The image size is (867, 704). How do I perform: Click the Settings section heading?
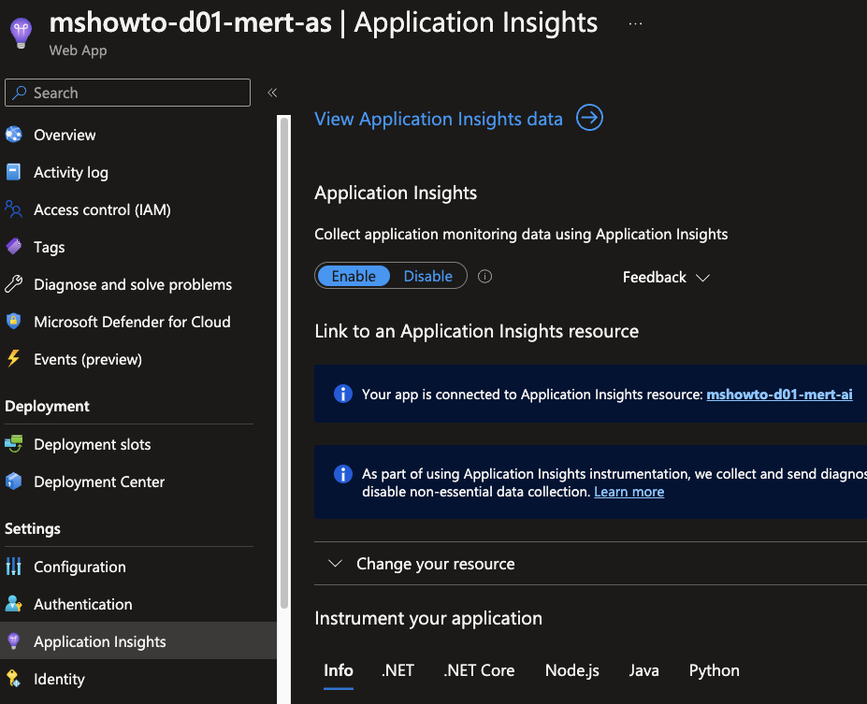(x=33, y=529)
